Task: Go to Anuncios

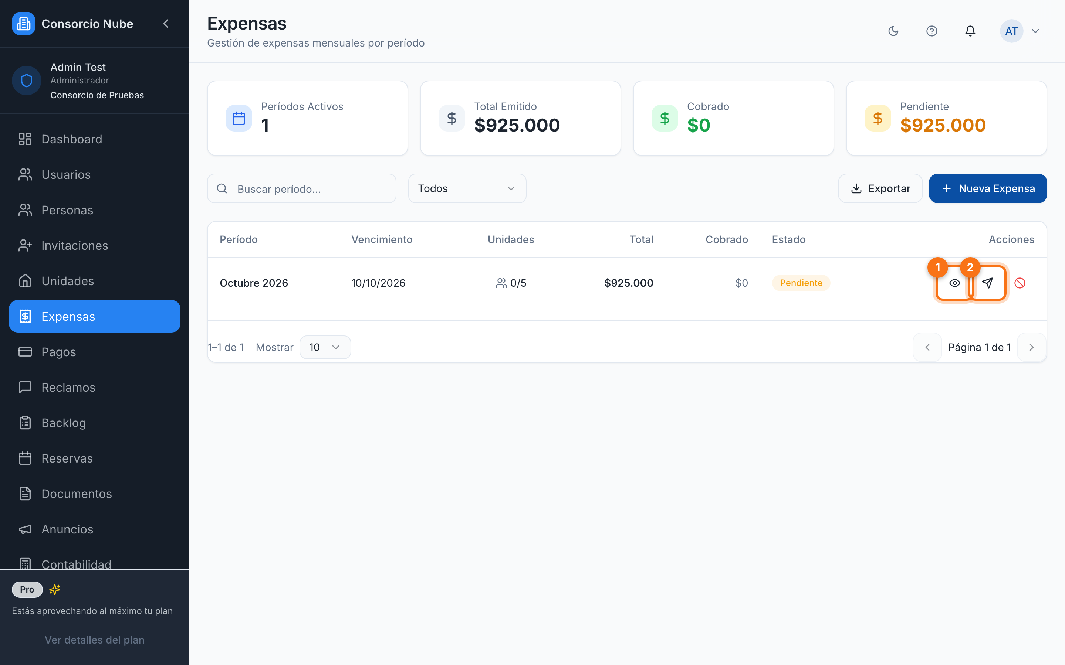Action: pyautogui.click(x=95, y=529)
